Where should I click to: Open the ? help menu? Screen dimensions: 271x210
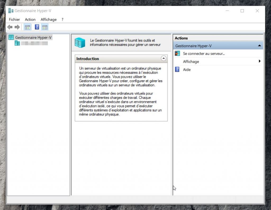62,20
